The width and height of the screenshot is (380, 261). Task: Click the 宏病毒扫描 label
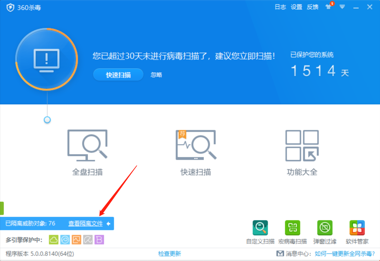(293, 241)
